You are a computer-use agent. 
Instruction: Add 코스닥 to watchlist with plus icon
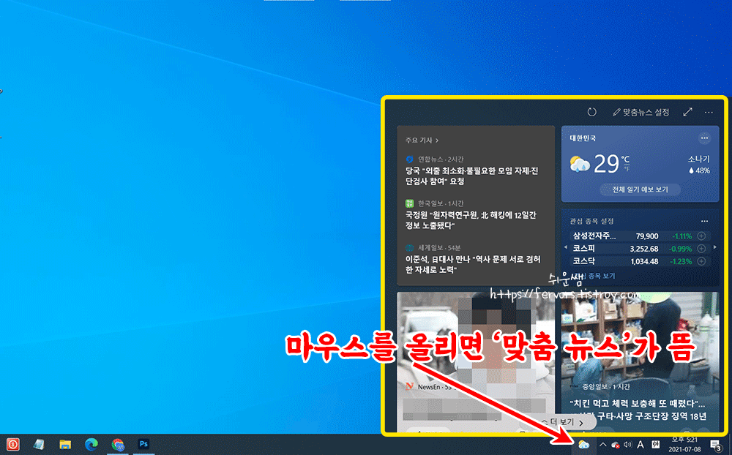tap(701, 261)
